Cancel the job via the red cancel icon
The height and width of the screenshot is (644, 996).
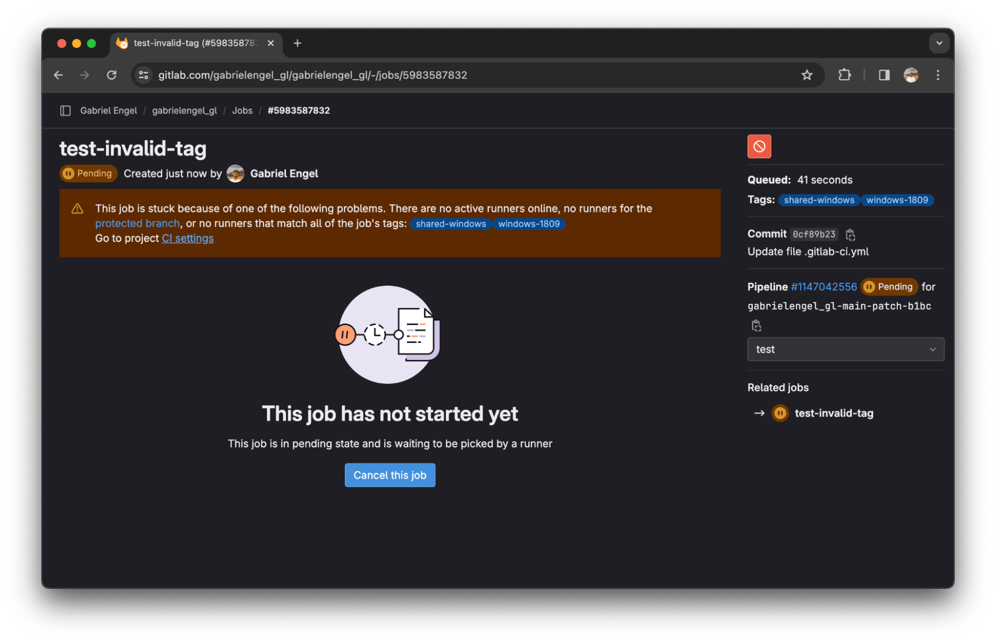coord(759,146)
